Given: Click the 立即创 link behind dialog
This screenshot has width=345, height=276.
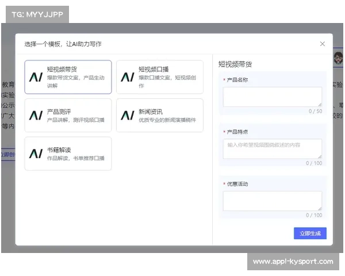Looking at the screenshot, I should [8, 155].
